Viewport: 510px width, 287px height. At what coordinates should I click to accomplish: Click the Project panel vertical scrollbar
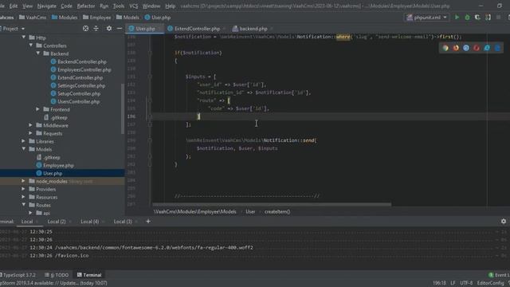123,108
